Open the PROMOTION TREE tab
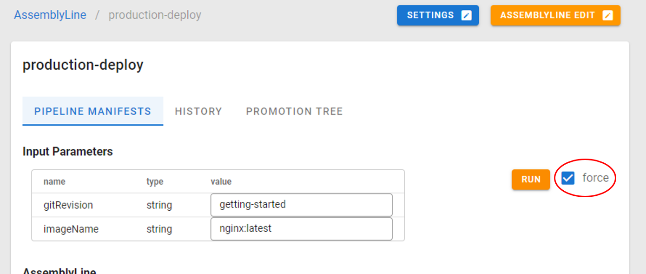 pos(294,112)
